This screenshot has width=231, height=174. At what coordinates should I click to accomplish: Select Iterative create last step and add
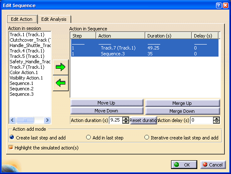tap(147, 137)
